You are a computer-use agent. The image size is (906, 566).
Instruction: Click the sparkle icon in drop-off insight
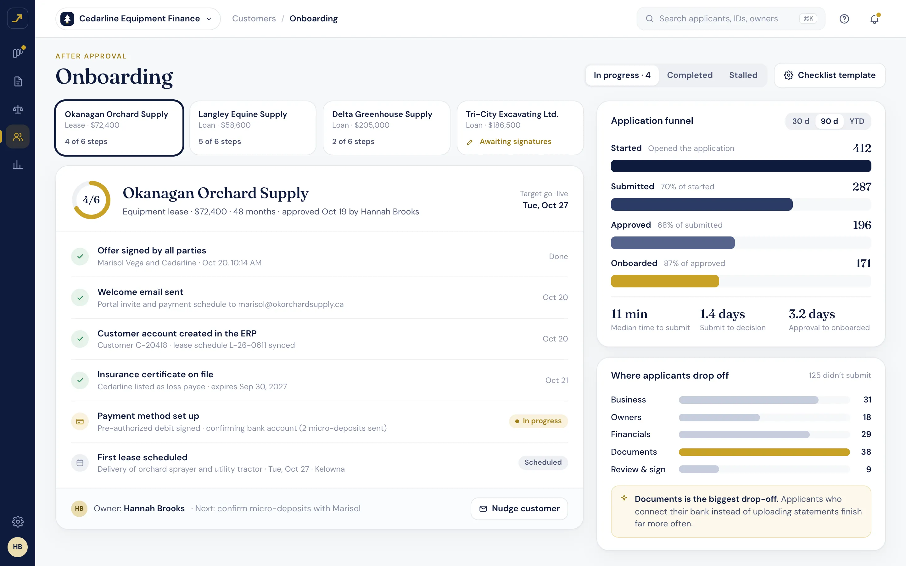pyautogui.click(x=624, y=498)
